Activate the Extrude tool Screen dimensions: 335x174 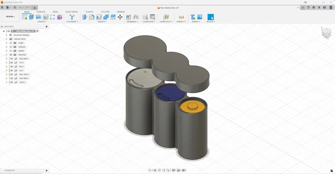tap(31, 17)
